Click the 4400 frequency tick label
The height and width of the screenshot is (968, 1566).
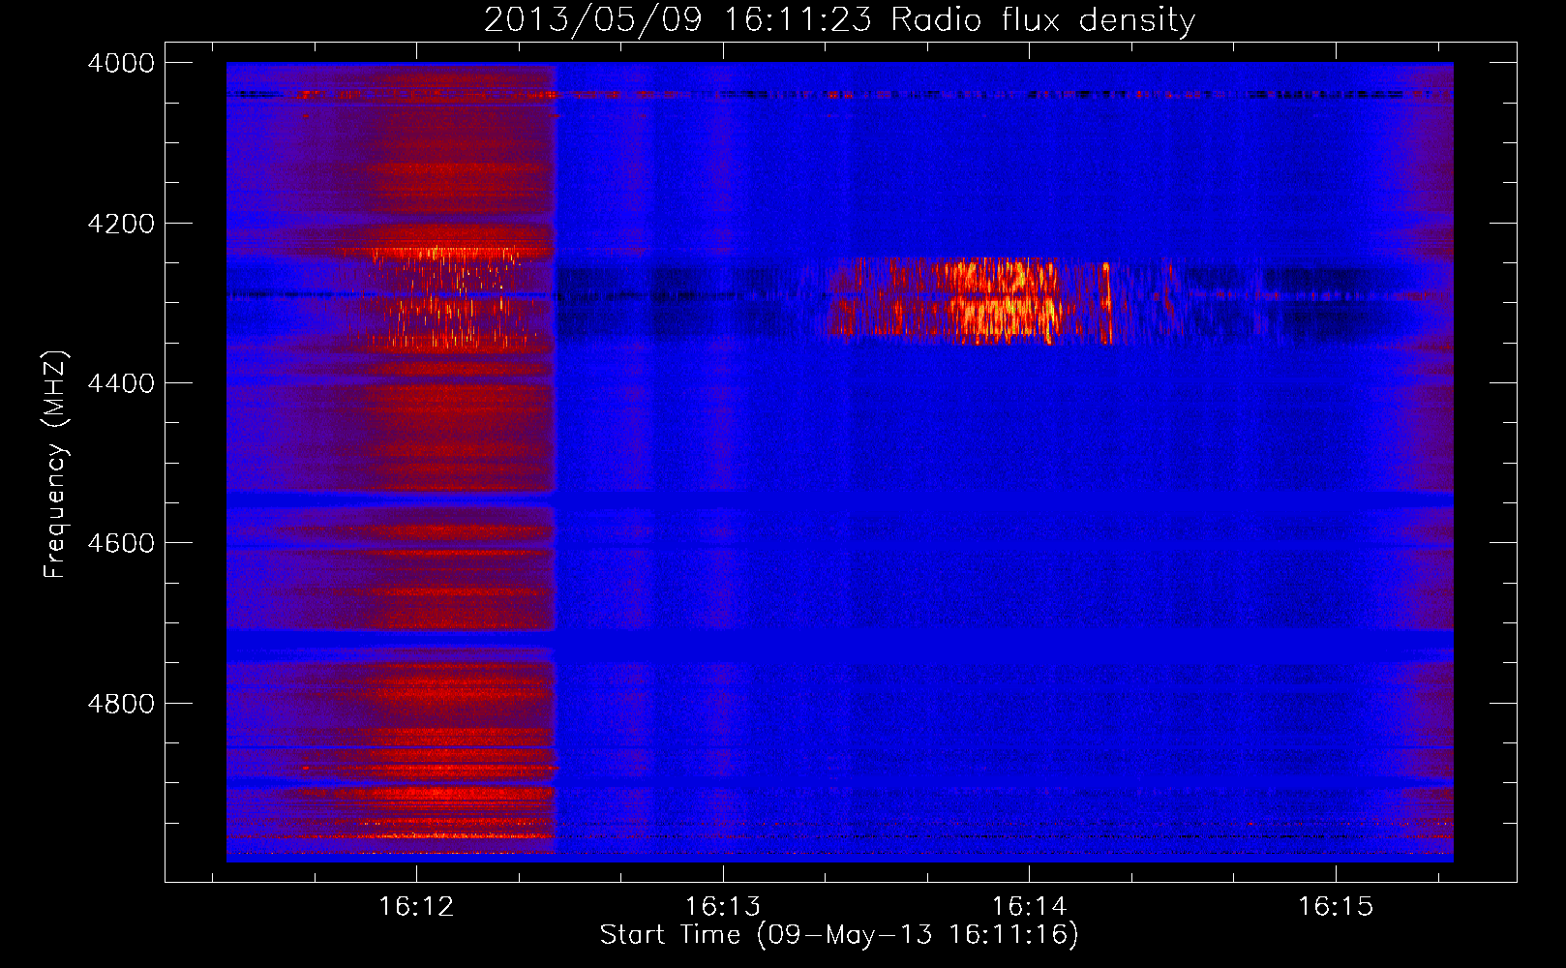click(x=121, y=383)
